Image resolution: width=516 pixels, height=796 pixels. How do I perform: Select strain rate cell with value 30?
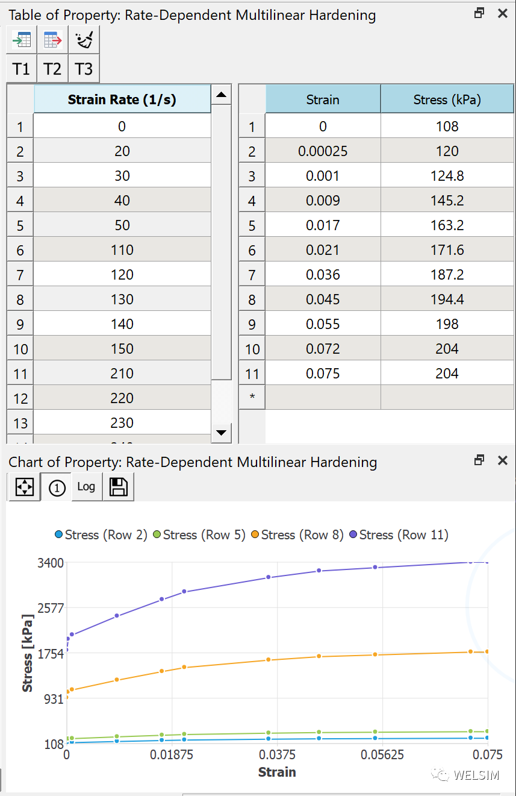click(x=122, y=176)
